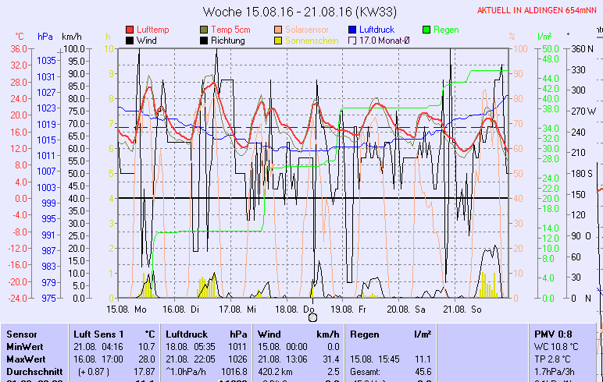The height and width of the screenshot is (382, 603).
Task: Click the Sensor row label header
Action: [21, 333]
